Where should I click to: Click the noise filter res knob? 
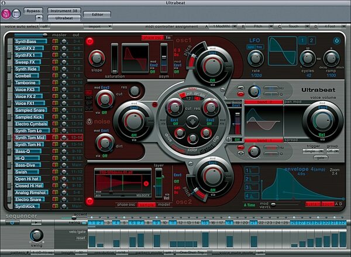click(135, 91)
